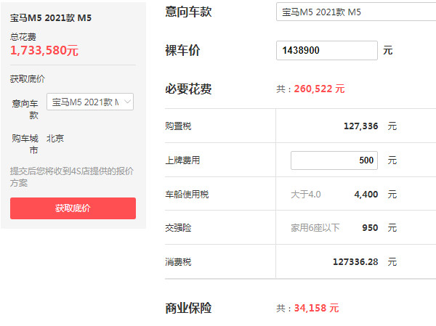
Task: Click the 上牌费用 row label
Action: coord(182,160)
